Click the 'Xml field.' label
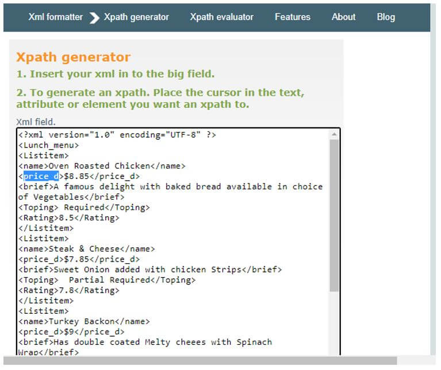 coord(36,122)
